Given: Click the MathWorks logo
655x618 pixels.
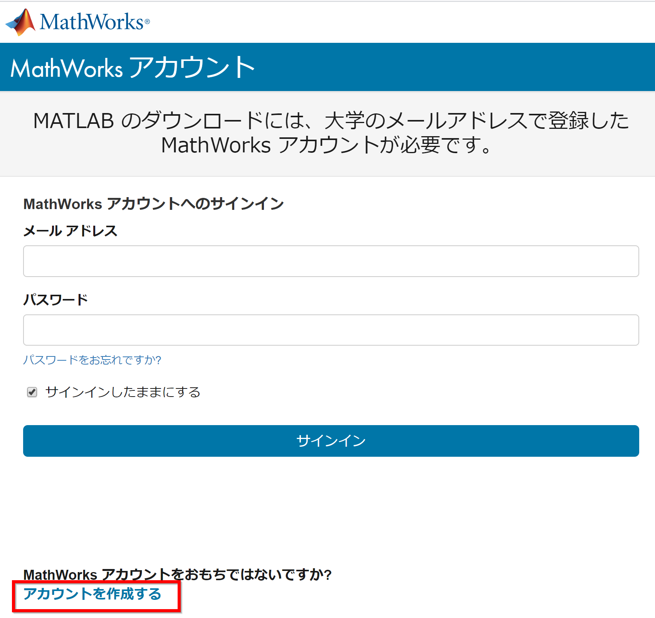Looking at the screenshot, I should click(77, 22).
